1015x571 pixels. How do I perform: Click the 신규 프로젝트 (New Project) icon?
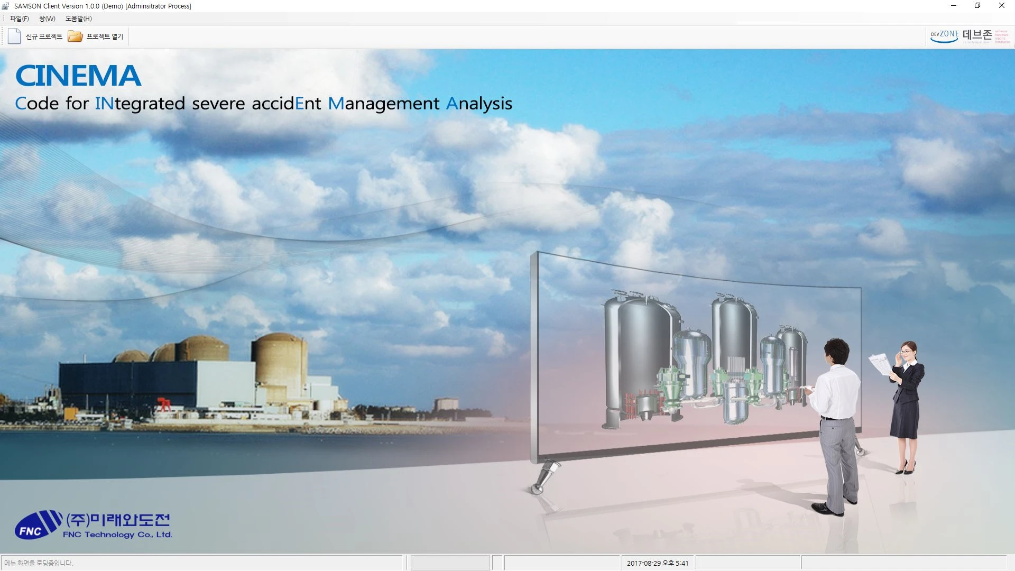pyautogui.click(x=14, y=35)
